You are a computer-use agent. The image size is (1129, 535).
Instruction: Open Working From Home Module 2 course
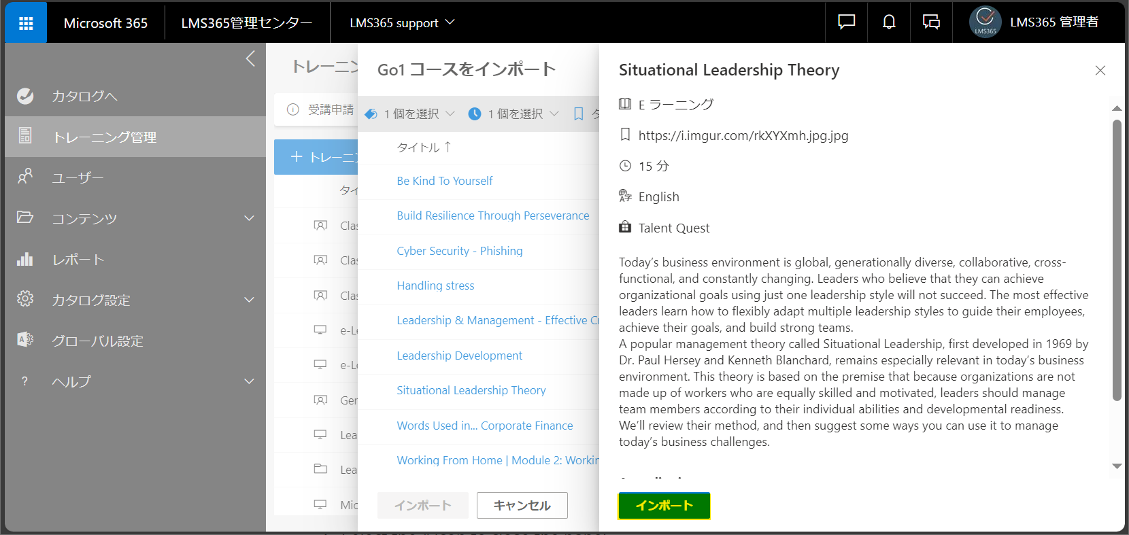click(x=498, y=460)
